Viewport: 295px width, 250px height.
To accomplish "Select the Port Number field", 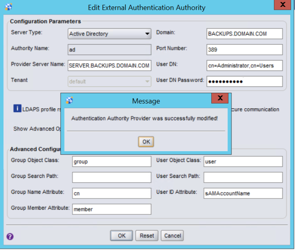I will coord(244,49).
